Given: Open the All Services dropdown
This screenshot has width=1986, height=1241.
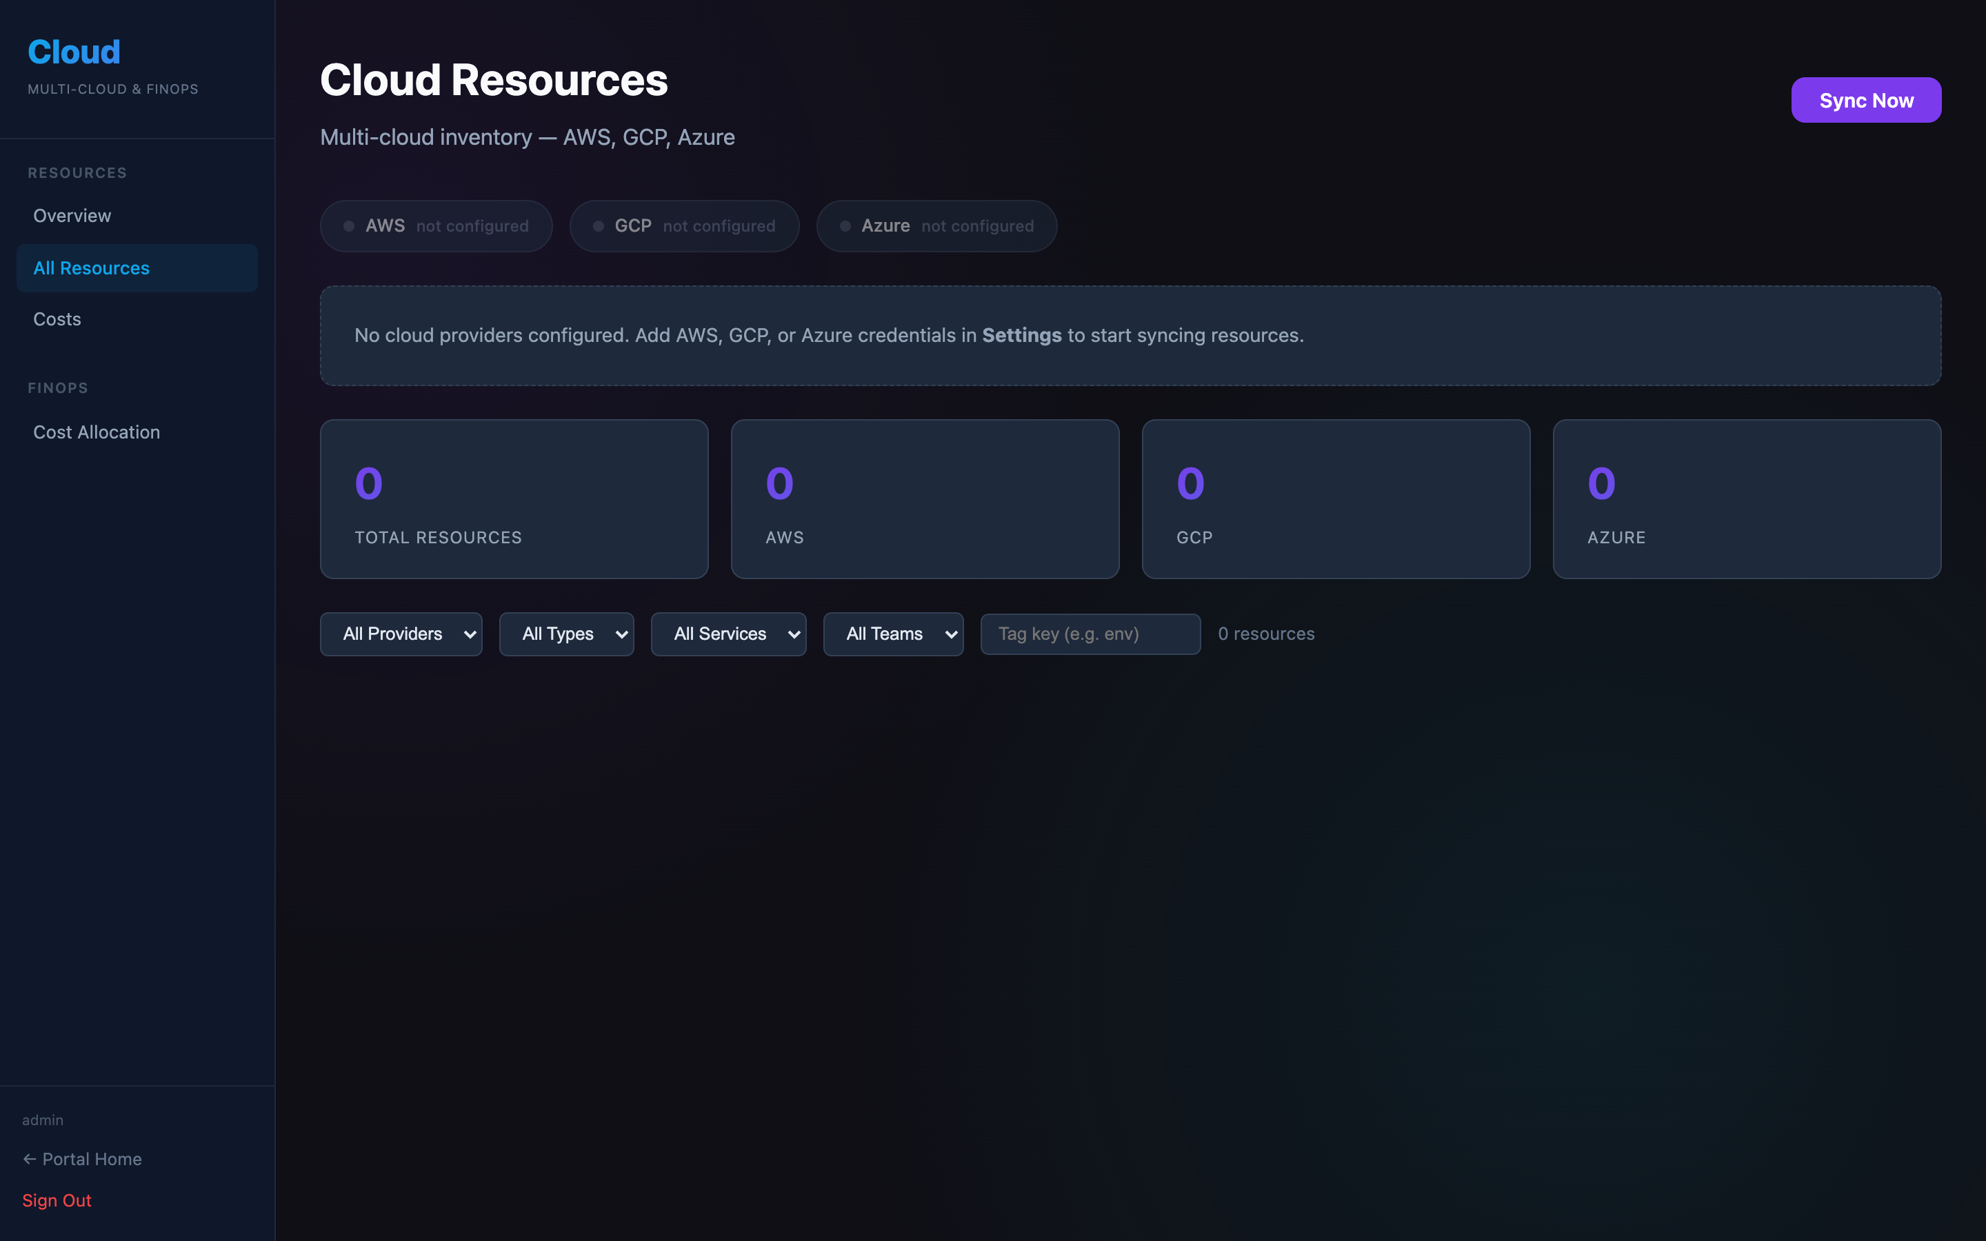Looking at the screenshot, I should [729, 634].
